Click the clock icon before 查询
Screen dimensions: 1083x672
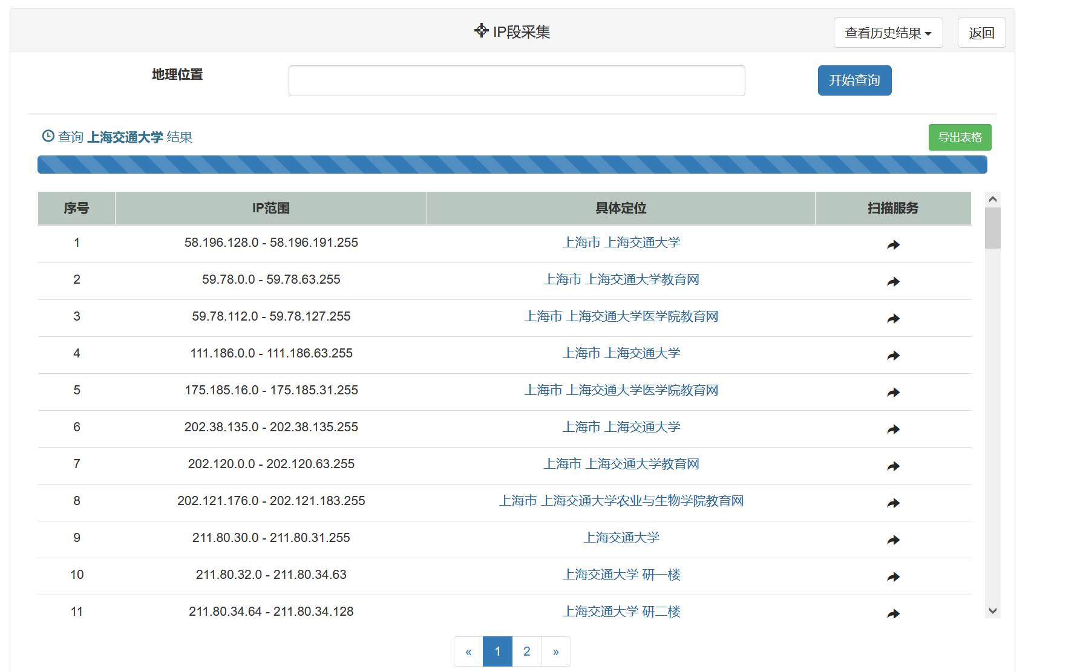(48, 136)
